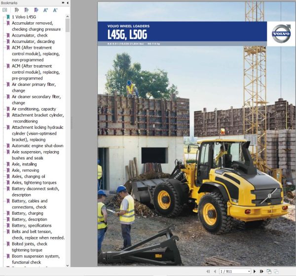Select 'Air conditioning, capacity' bookmark
This screenshot has height=276, width=296.
(x=34, y=109)
